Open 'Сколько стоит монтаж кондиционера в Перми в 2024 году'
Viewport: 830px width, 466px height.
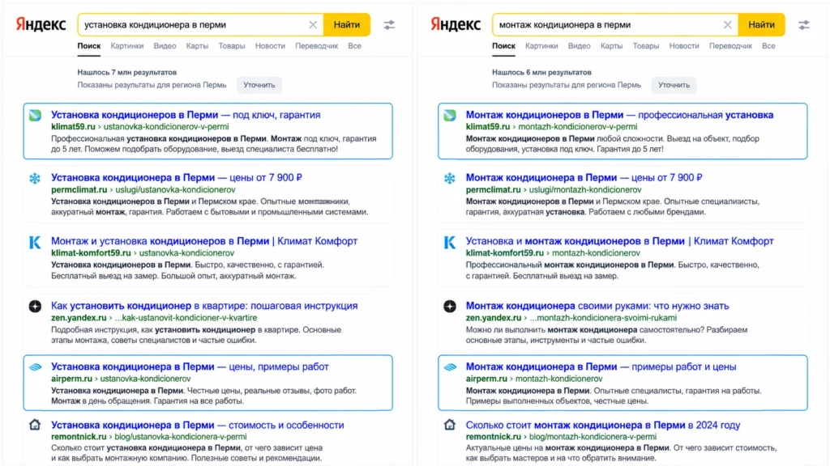coord(603,425)
